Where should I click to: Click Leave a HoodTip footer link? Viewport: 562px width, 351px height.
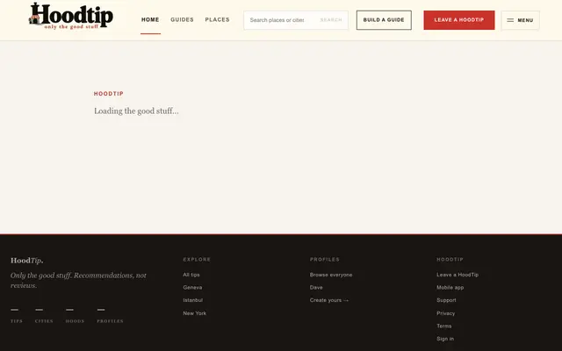(x=458, y=275)
